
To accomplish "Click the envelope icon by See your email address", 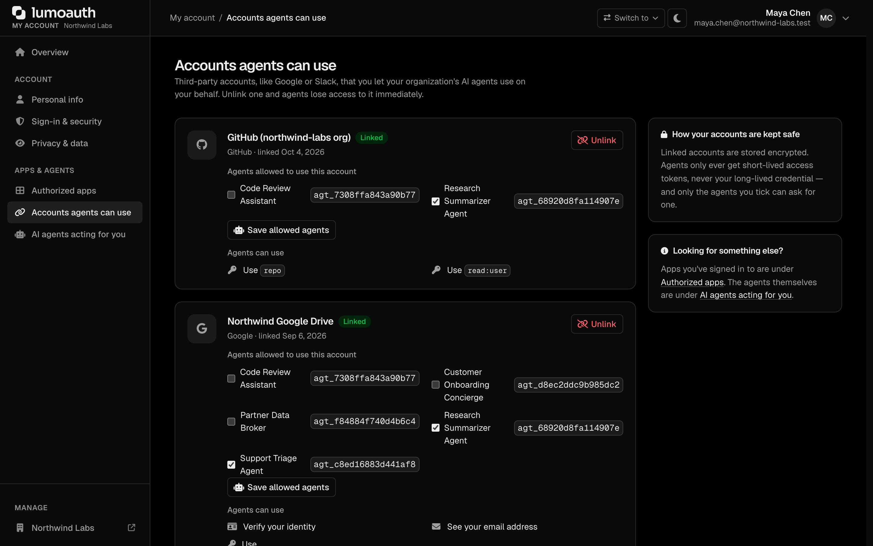I will tap(436, 527).
